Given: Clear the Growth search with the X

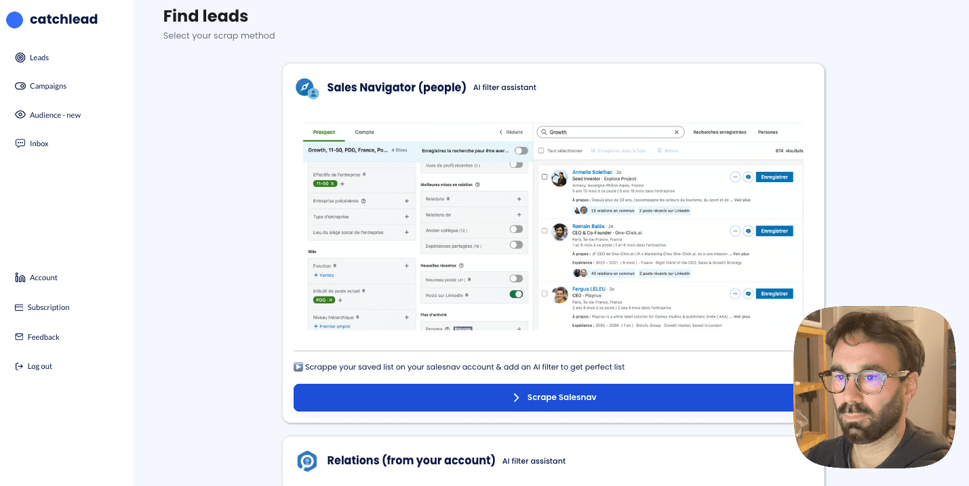Looking at the screenshot, I should 676,132.
